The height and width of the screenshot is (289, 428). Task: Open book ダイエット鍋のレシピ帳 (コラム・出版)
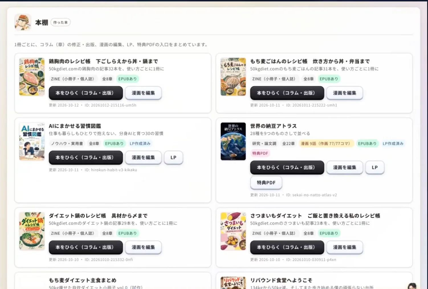[86, 247]
